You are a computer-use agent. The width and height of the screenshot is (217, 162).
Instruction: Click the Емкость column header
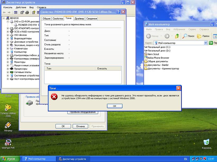pos(108,68)
